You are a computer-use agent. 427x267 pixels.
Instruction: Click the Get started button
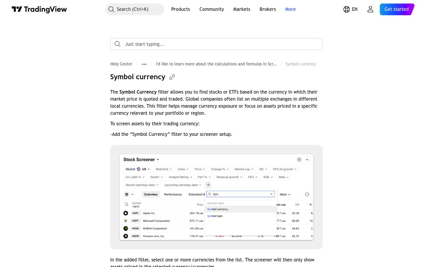tap(397, 9)
